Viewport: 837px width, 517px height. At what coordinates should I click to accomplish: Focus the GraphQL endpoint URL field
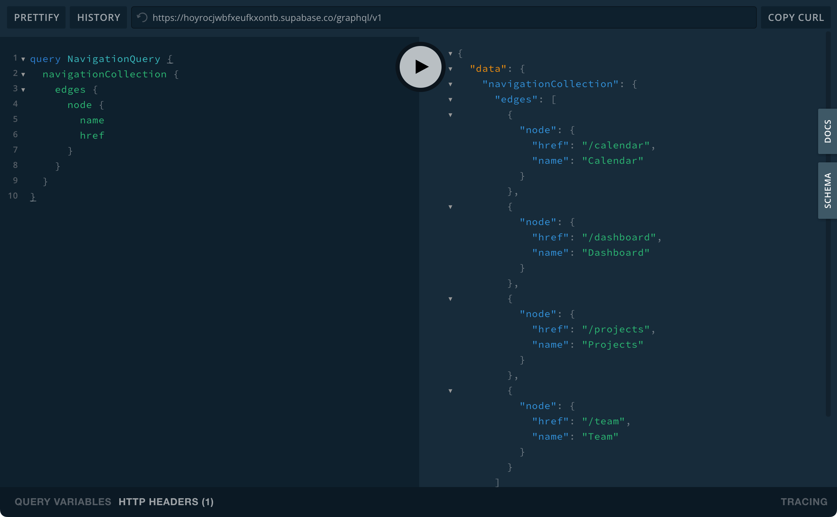tap(444, 17)
